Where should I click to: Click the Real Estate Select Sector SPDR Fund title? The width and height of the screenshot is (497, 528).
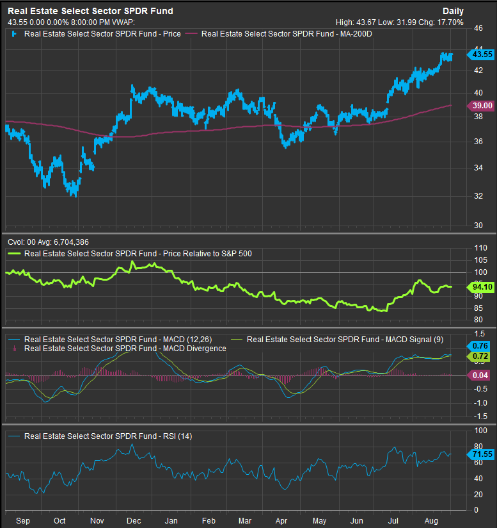tap(90, 11)
